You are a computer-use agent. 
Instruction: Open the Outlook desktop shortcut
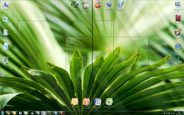click(x=74, y=102)
